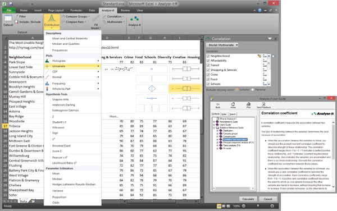This screenshot has width=337, height=211.
Task: Click the Analyse-it ribbon icon
Action: [x=134, y=21]
